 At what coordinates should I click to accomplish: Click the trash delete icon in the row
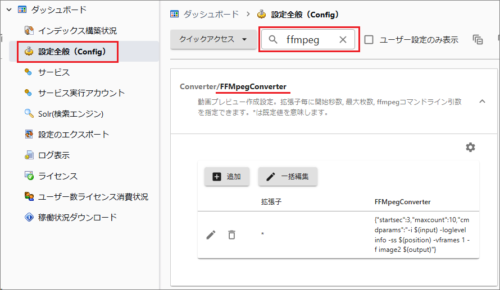[x=231, y=235]
